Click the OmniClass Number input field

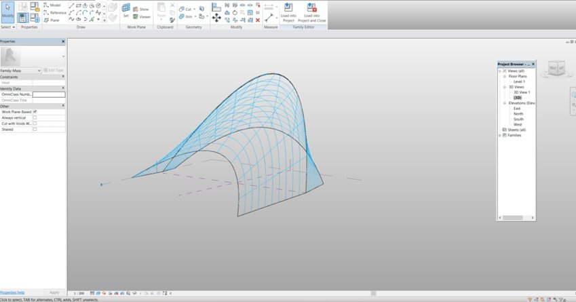[49, 94]
